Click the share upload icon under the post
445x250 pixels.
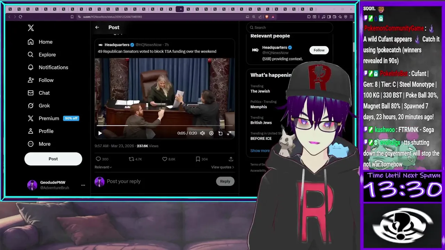pos(231,159)
